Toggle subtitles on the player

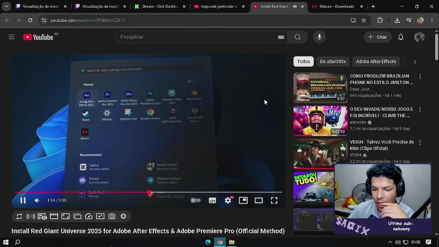(212, 200)
